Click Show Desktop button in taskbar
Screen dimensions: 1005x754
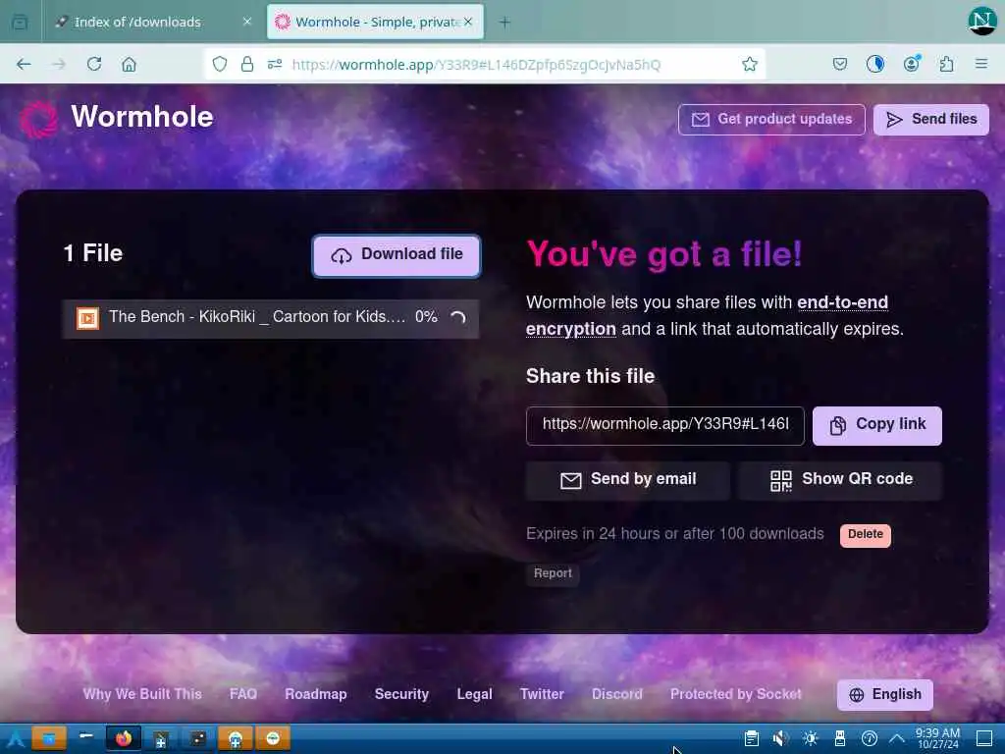pos(984,738)
